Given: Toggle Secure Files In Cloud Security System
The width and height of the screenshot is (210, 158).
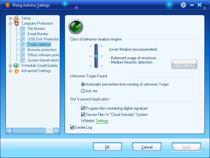Looking at the screenshot, I should pos(83,115).
